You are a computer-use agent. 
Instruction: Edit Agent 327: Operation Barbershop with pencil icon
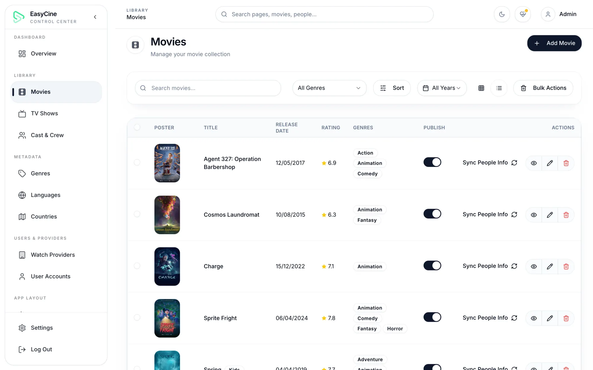(x=550, y=163)
